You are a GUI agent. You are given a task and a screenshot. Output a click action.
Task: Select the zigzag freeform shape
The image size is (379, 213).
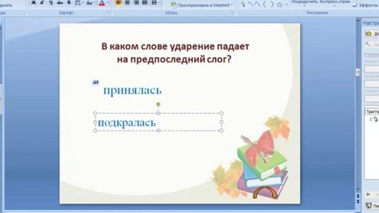258,4
